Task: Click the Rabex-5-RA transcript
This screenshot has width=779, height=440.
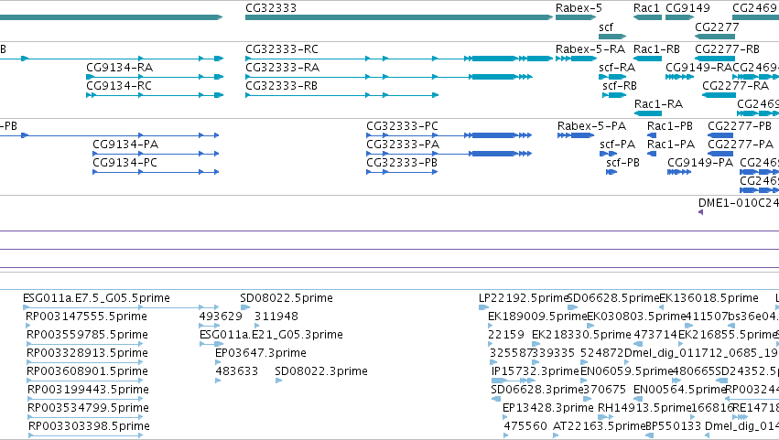Action: (x=590, y=49)
